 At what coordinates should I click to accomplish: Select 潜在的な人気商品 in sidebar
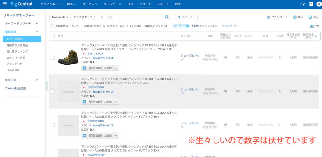pos(17,45)
